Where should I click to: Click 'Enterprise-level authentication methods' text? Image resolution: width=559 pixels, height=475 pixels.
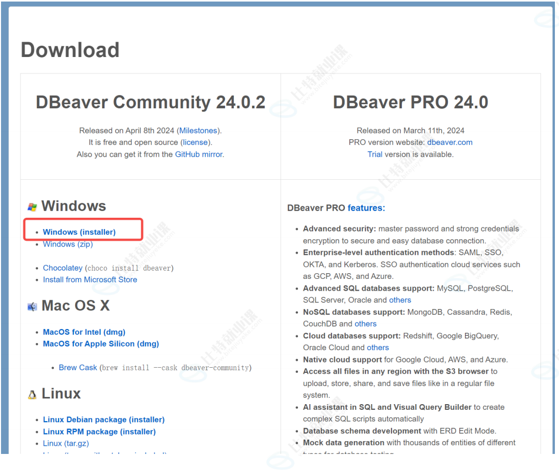[x=379, y=253]
